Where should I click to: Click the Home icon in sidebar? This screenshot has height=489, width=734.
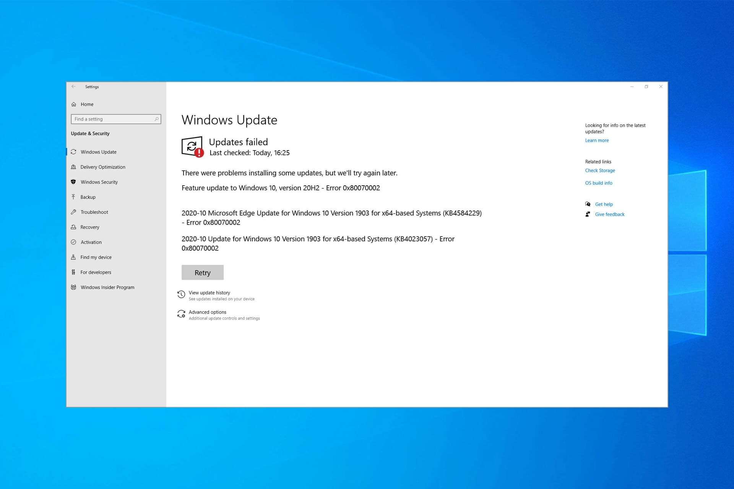click(x=74, y=104)
